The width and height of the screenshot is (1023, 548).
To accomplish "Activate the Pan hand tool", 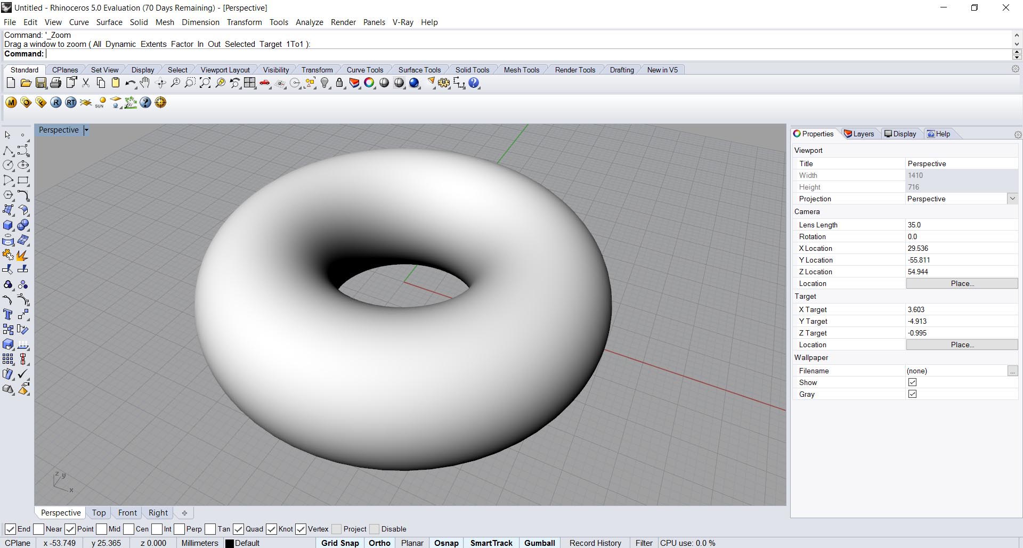I will click(x=145, y=83).
